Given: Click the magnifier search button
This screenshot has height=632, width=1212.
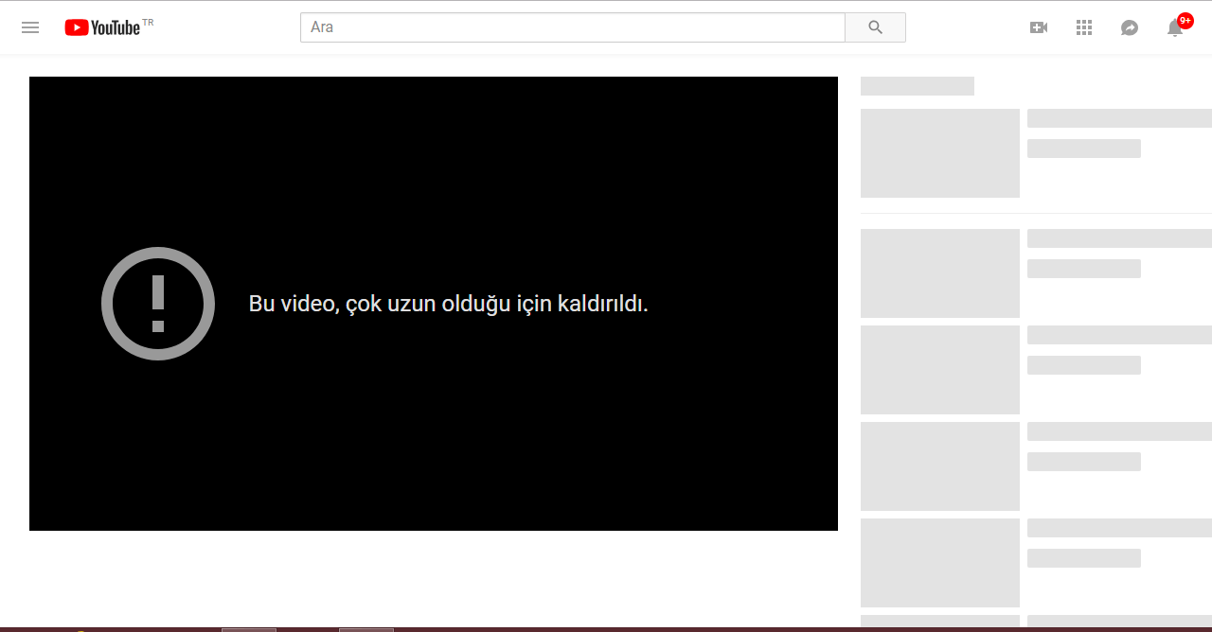Looking at the screenshot, I should (875, 27).
